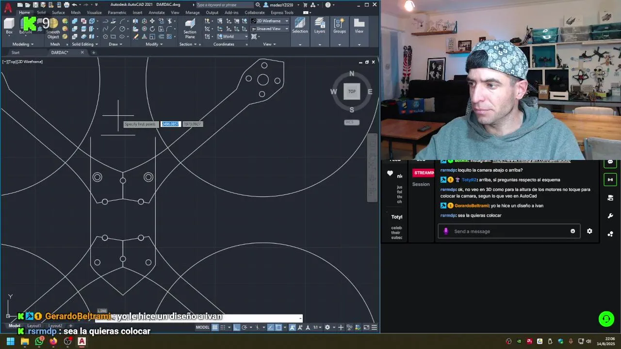Viewport: 621px width, 349px height.
Task: Click the isolate objects icon in status bar
Action: 349,327
